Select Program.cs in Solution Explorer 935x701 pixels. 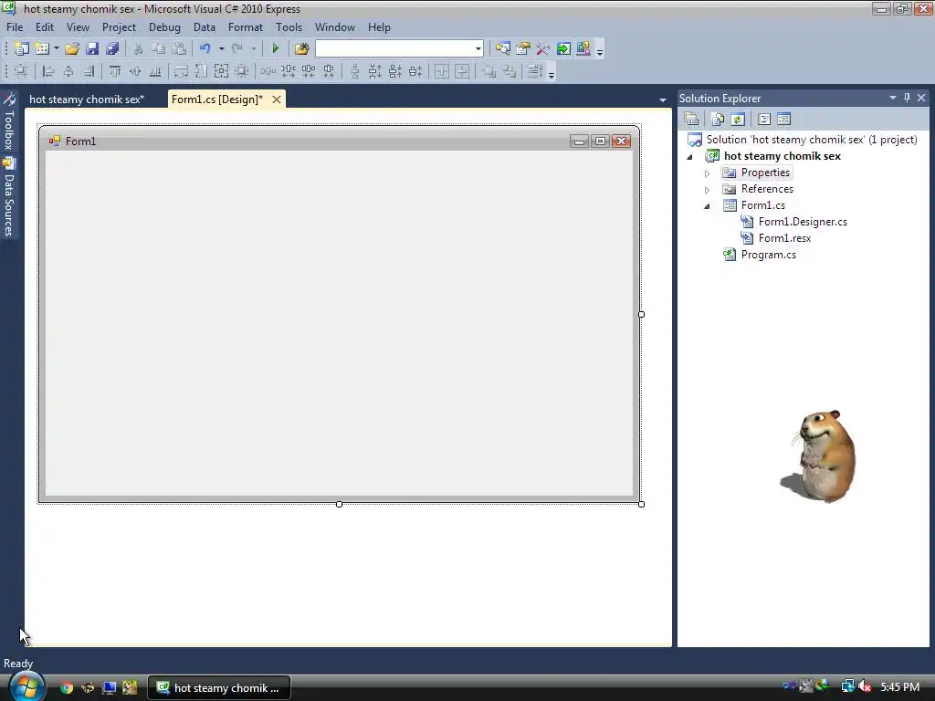tap(760, 255)
